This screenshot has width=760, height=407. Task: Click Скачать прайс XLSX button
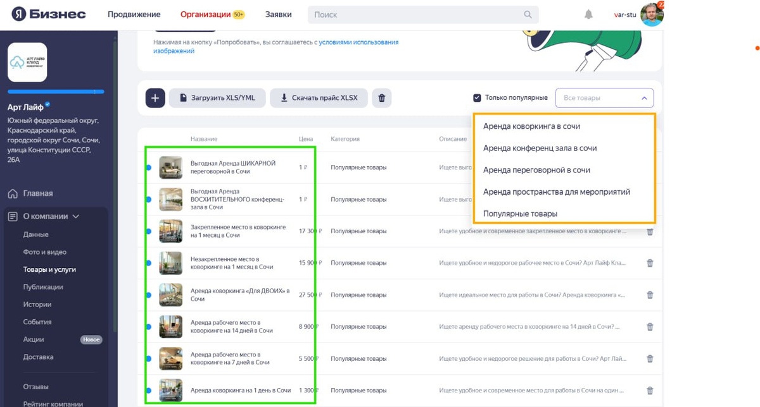pyautogui.click(x=319, y=98)
